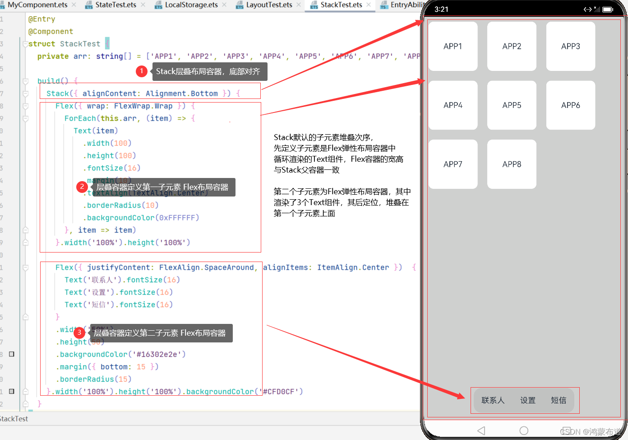This screenshot has height=440, width=628.
Task: Click the TS file icon on EntryAbility tab
Action: [x=384, y=5]
